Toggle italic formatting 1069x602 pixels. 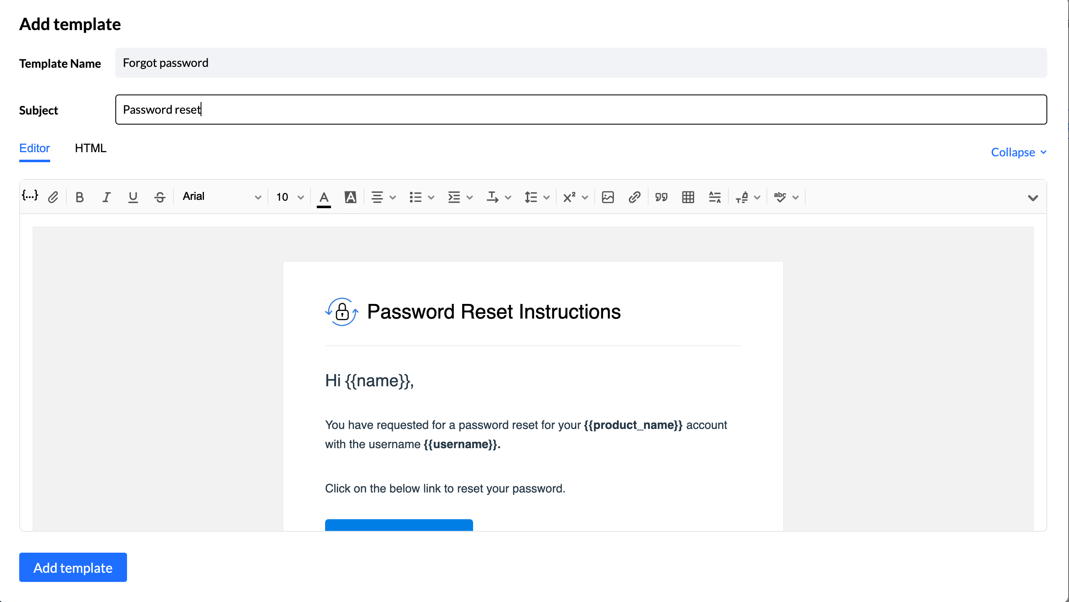point(106,196)
